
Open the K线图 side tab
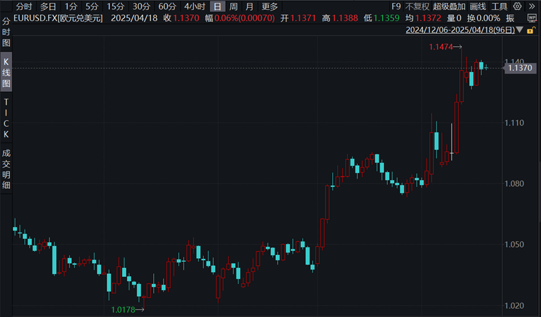(x=6, y=72)
